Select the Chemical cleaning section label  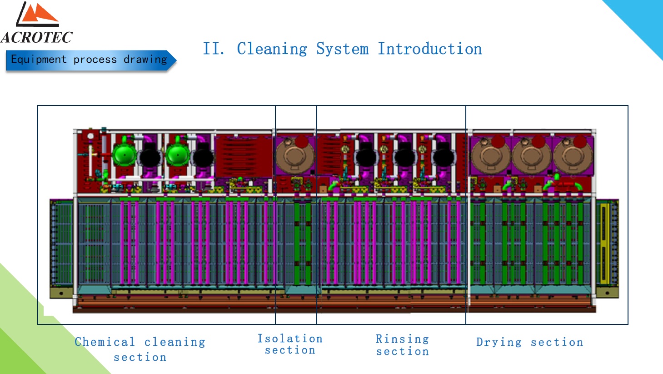tap(140, 349)
